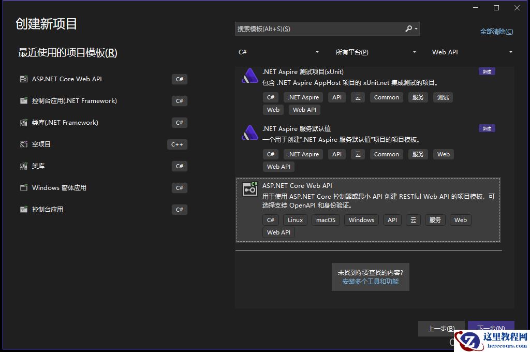Select the 控制台应用(.NET Framework) template icon

point(23,101)
